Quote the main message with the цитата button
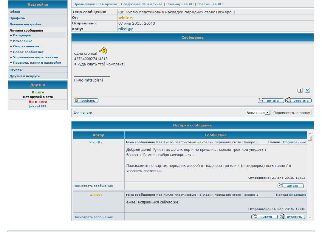Image resolution: width=322 pixels, height=232 pixels. click(x=271, y=101)
